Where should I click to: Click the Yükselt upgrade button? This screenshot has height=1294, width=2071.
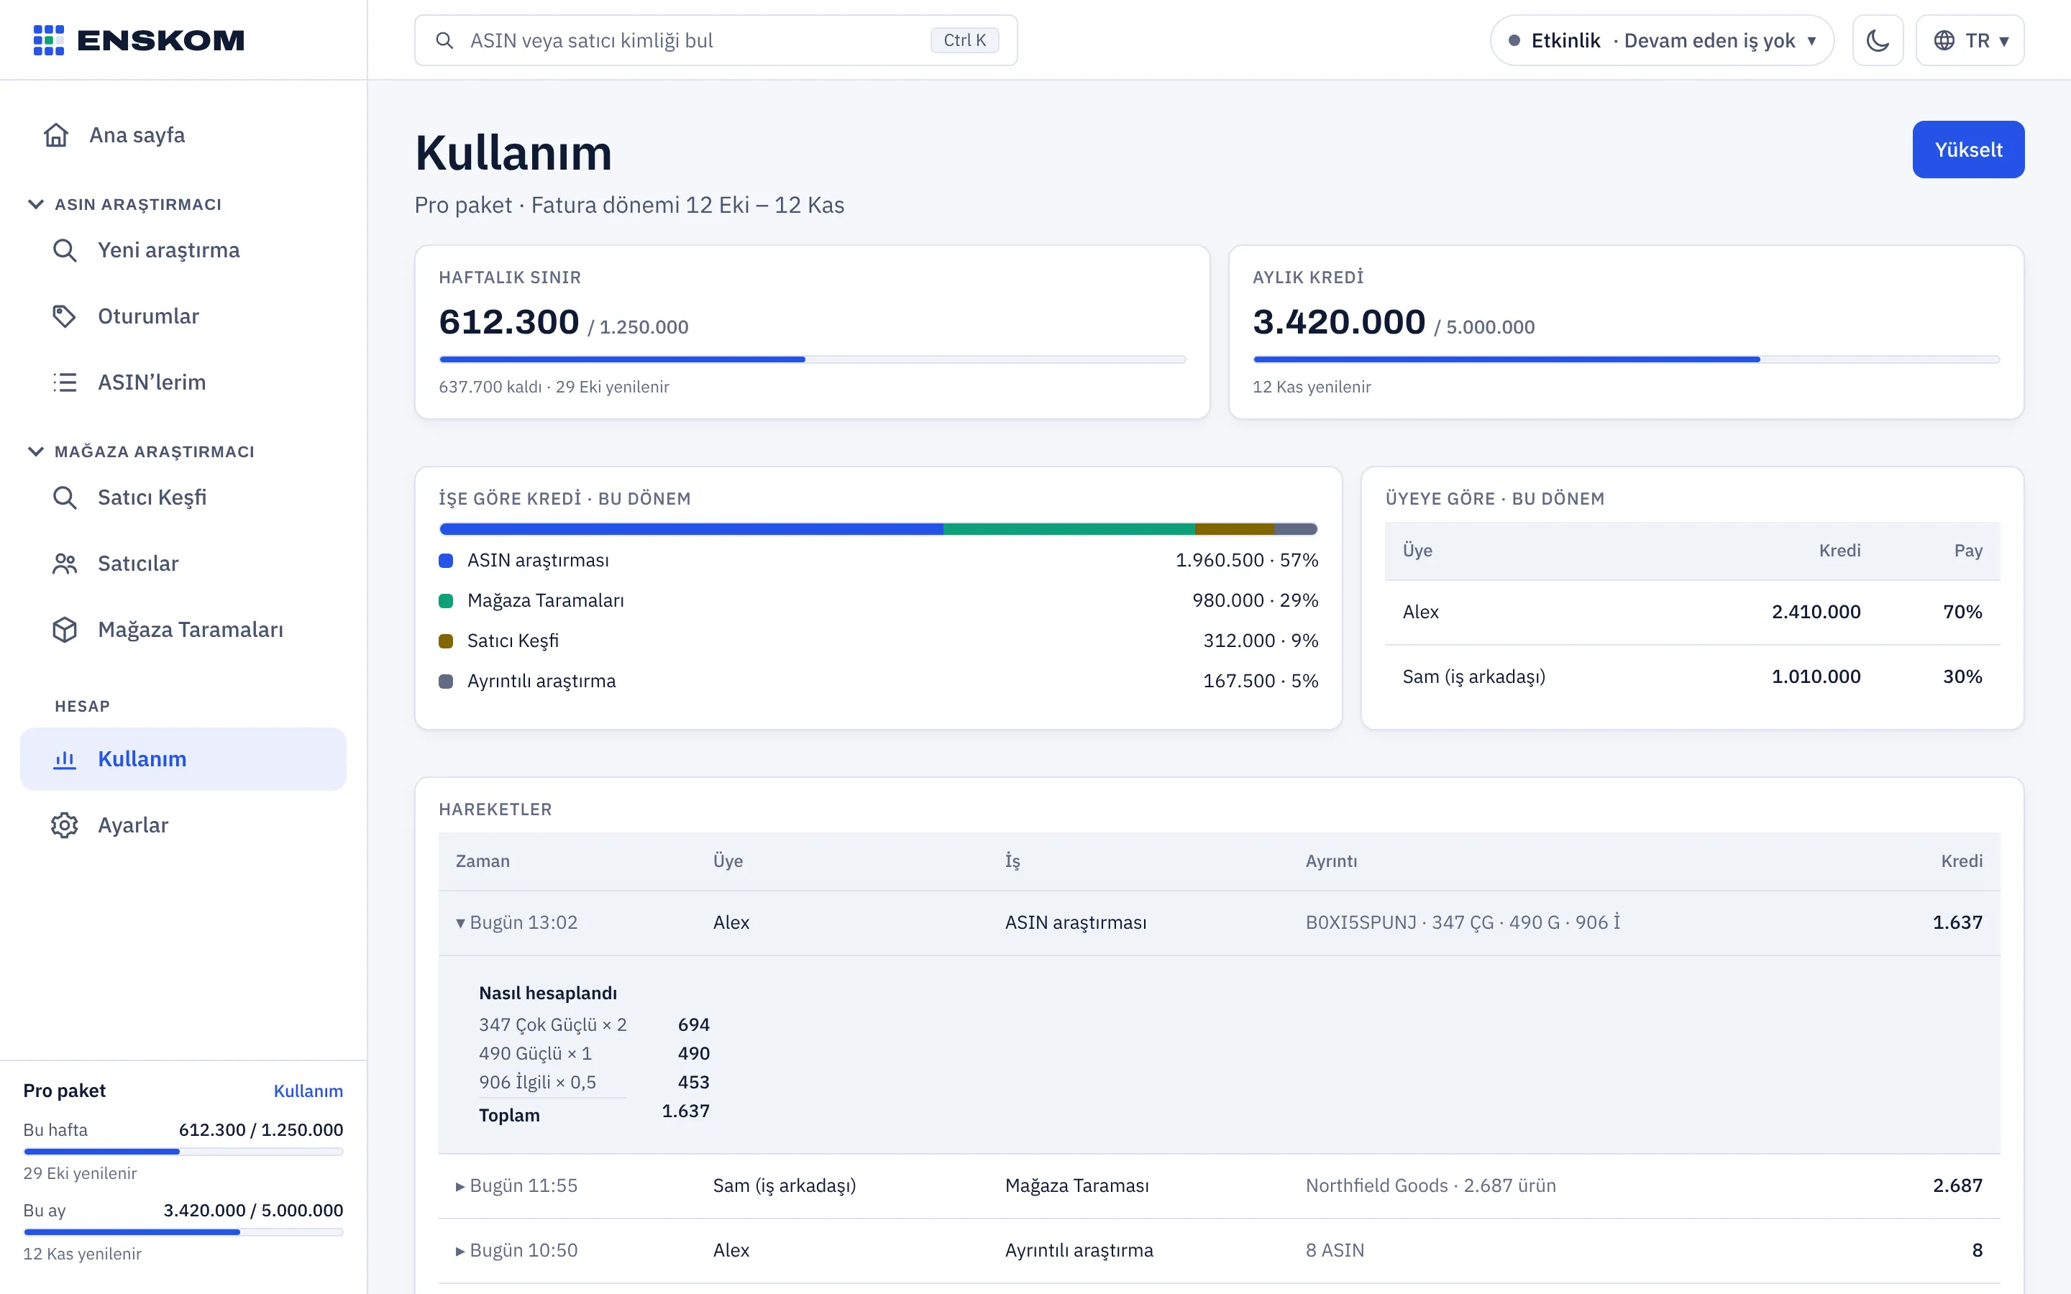click(1968, 150)
